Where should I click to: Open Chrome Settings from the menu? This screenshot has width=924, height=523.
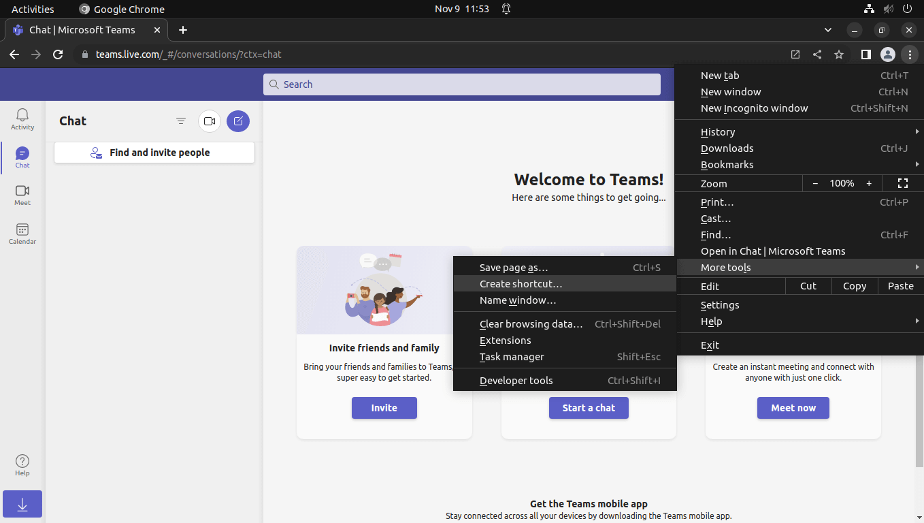720,304
